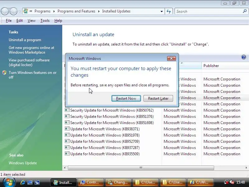Click the icon of update KB935509
Viewport: 249px width, 187px height.
[67, 153]
